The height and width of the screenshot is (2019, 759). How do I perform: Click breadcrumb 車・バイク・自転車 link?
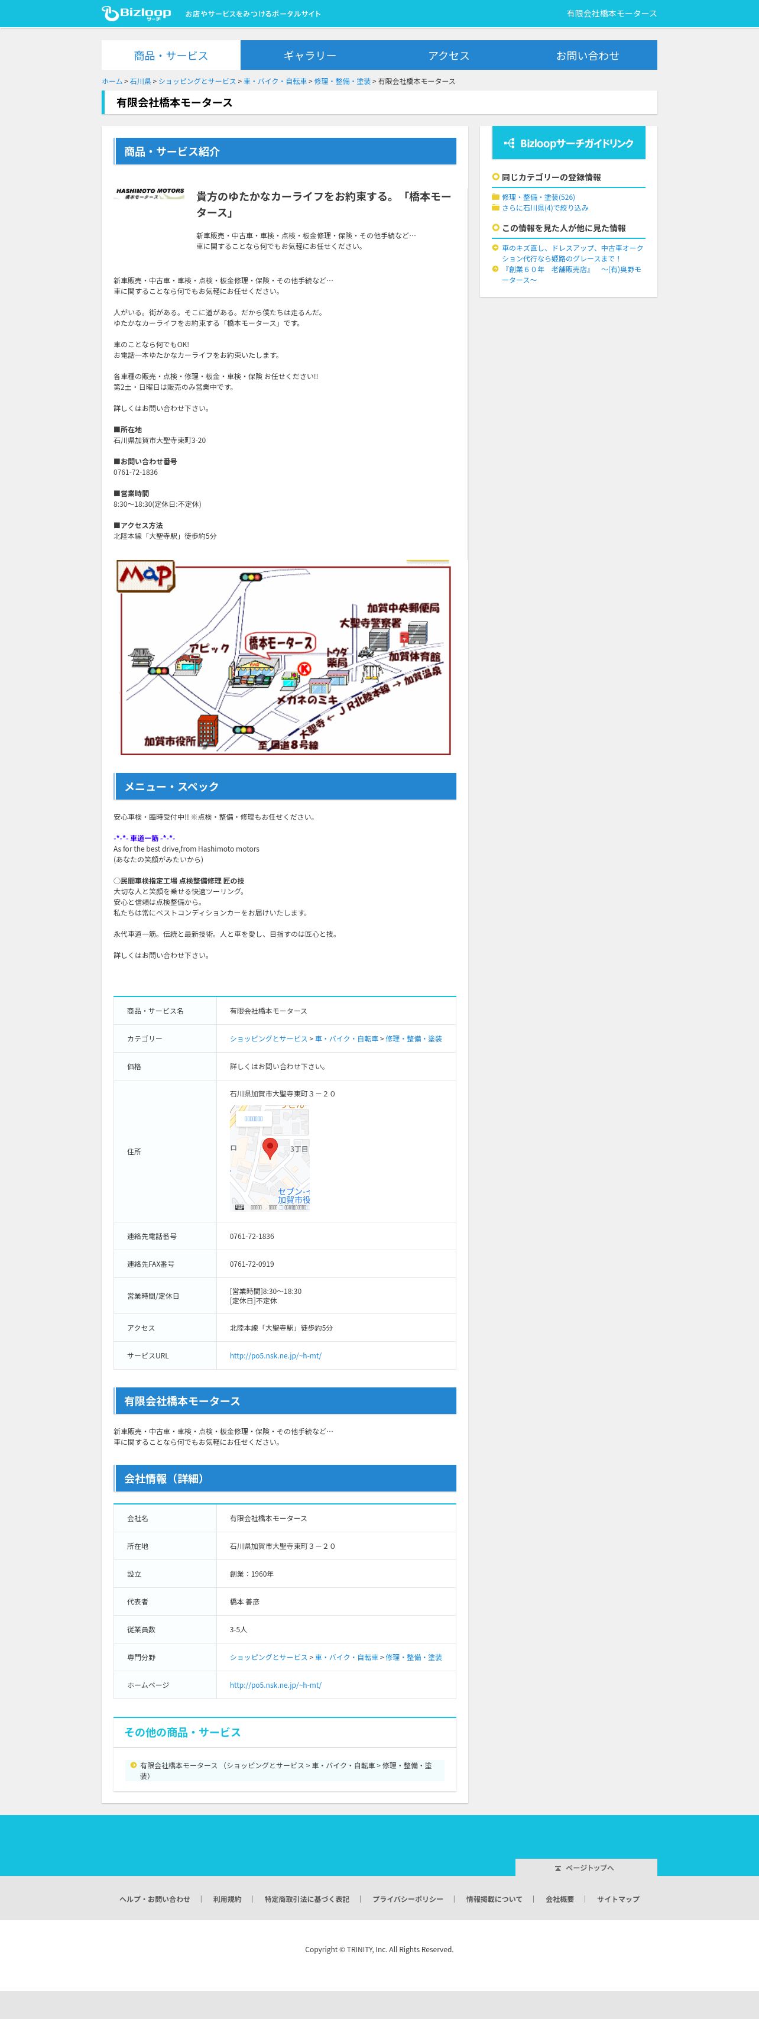coord(275,82)
